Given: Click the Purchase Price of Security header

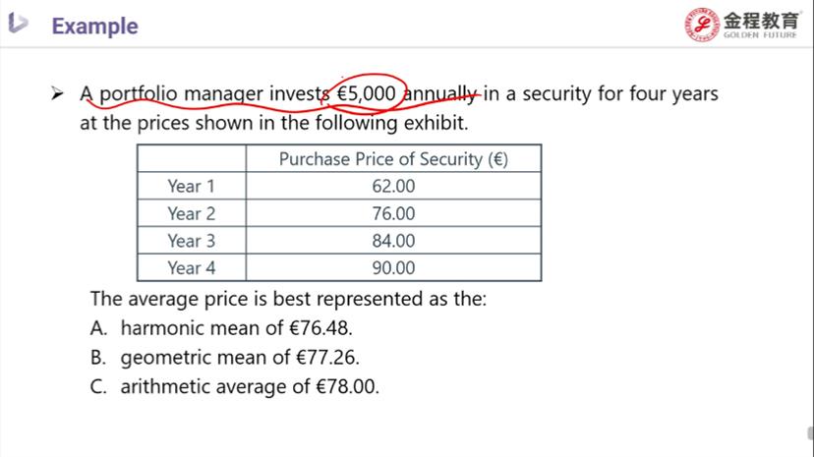Looking at the screenshot, I should click(x=393, y=159).
